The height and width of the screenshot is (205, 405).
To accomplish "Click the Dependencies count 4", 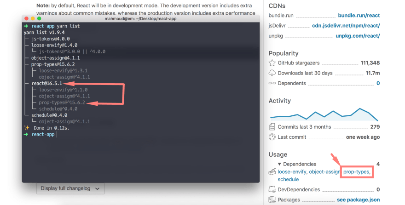I will click(378, 164).
